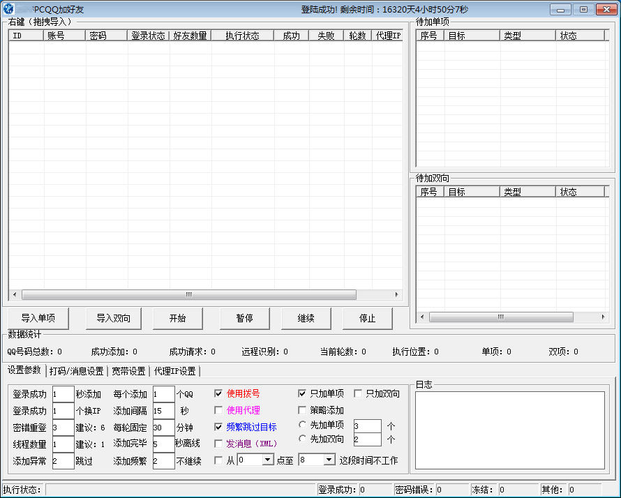Screen dimensions: 621x498
Task: Focus the 秒添加 delay input field
Action: (63, 394)
